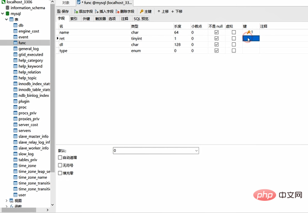Screen dimensions: 308x213
Task: Expand the views (视图) tree node
Action: [x=7, y=201]
